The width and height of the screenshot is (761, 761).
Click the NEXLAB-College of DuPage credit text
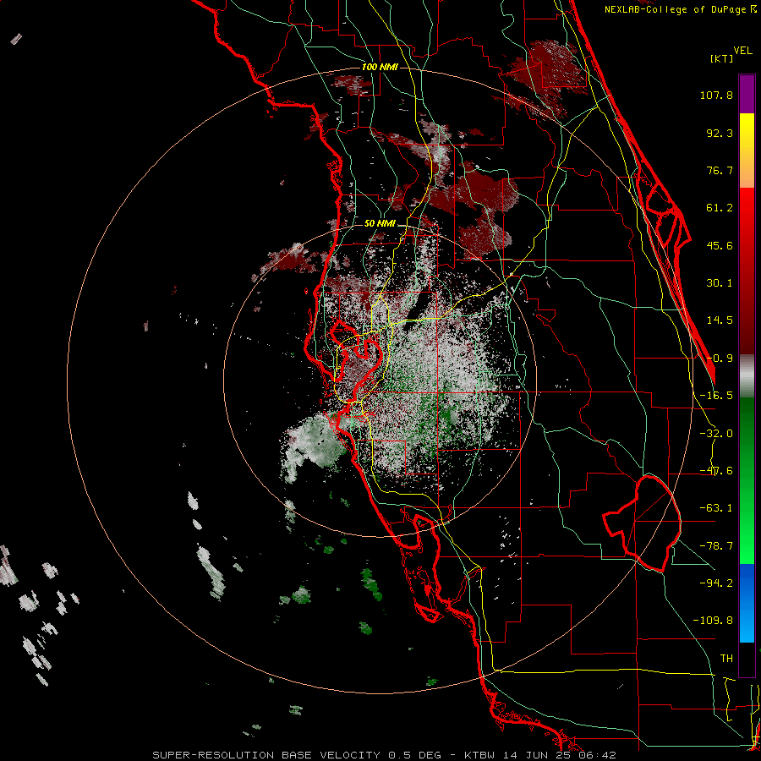681,9
